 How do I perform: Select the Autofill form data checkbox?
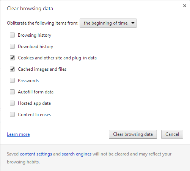click(12, 92)
